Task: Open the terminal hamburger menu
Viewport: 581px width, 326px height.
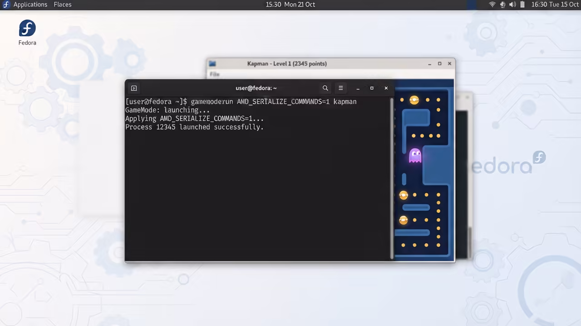Action: 341,88
